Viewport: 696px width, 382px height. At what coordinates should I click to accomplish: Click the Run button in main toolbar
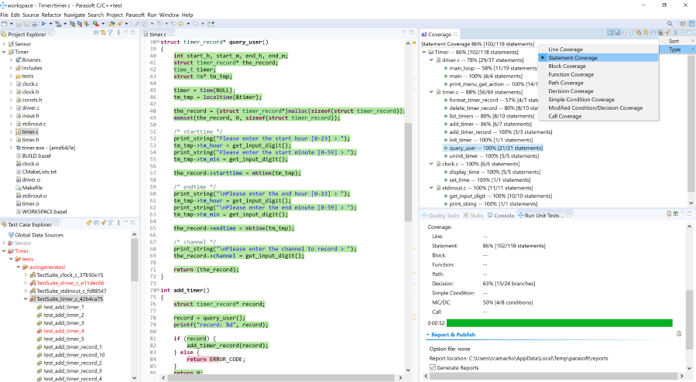pyautogui.click(x=44, y=24)
